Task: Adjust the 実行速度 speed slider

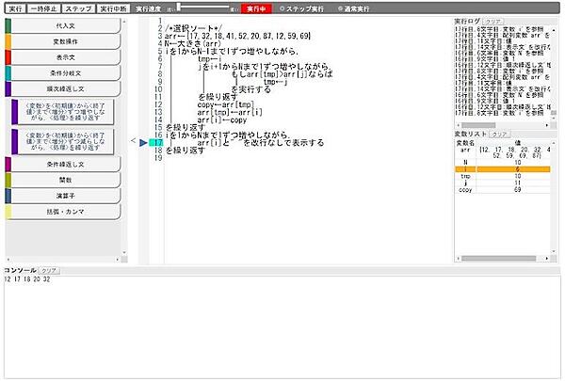Action: (207, 8)
